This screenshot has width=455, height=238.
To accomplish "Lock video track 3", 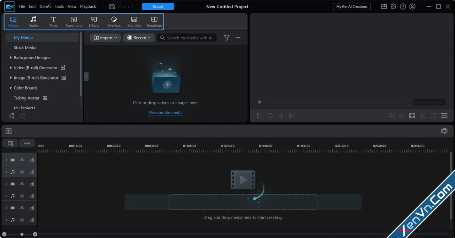I will (32, 208).
